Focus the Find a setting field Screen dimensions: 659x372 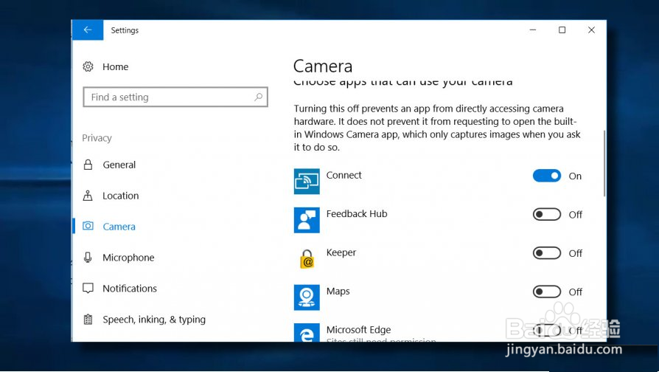point(175,97)
